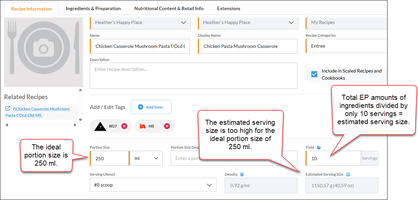
Task: Uncheck Include in Scaled Recipes and Cookbooks
Action: 314,74
